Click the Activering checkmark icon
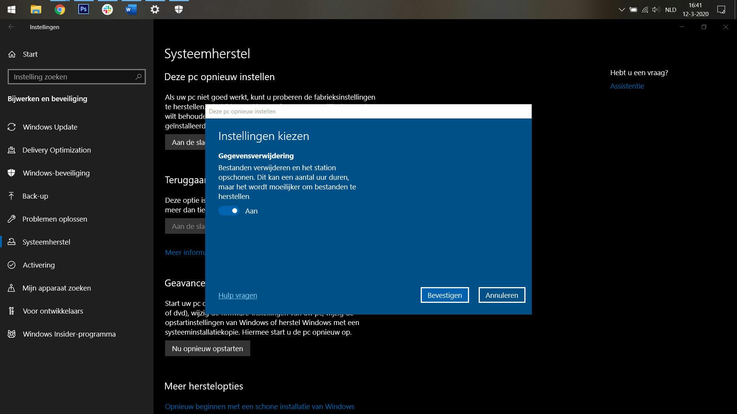This screenshot has height=414, width=737. point(12,265)
